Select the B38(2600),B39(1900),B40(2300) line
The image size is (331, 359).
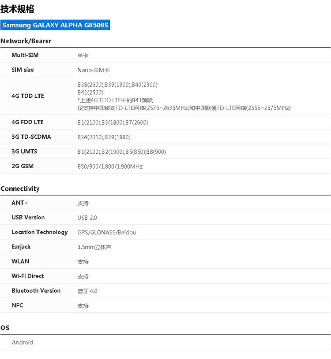[x=117, y=85]
